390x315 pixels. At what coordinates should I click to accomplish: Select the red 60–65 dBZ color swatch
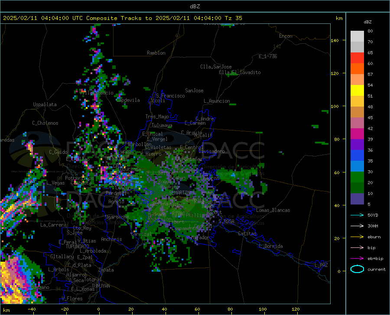[x=357, y=58]
